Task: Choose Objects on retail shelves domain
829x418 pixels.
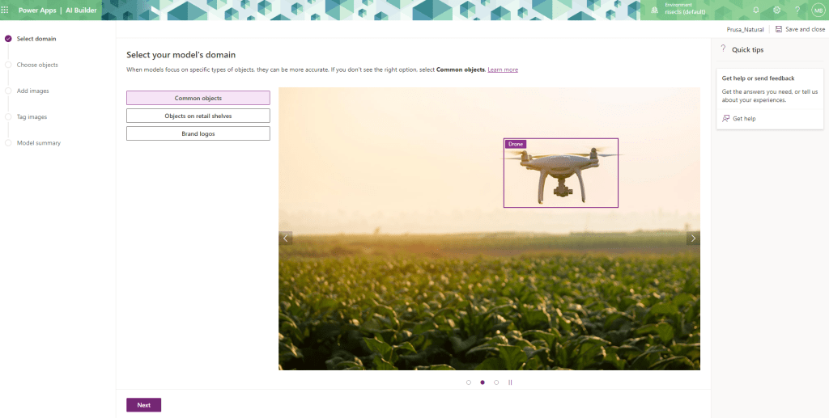Action: pos(198,116)
